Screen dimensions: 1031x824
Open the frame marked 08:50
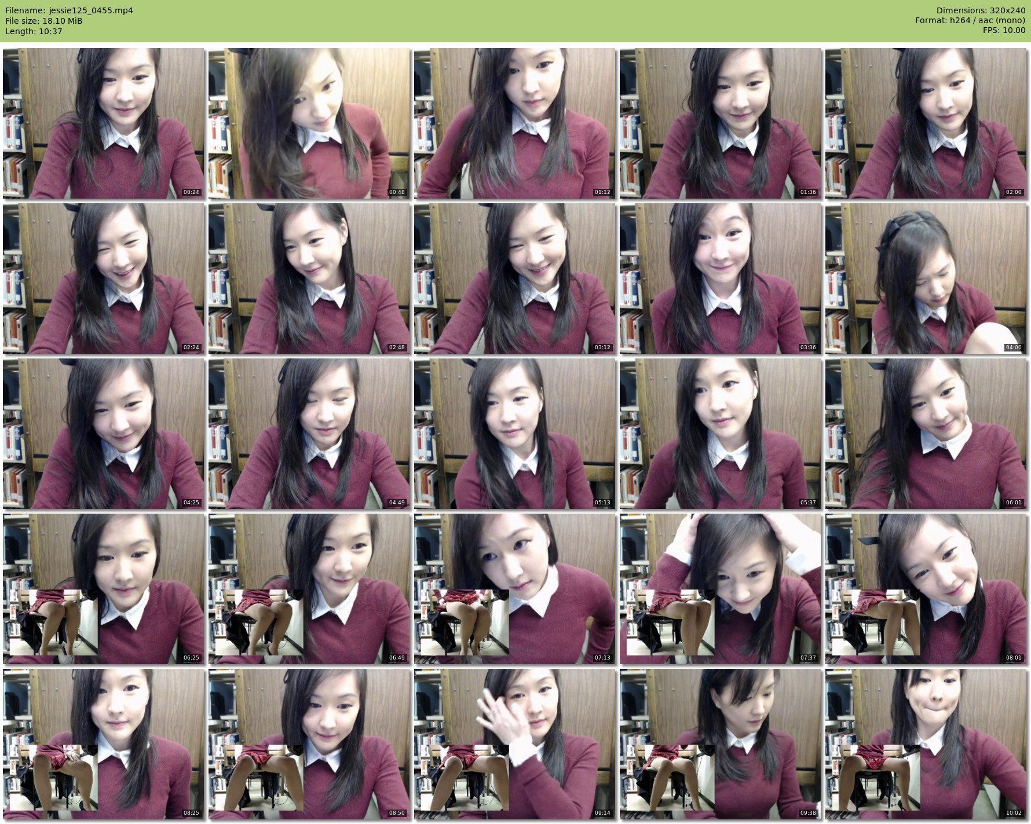pyautogui.click(x=309, y=744)
